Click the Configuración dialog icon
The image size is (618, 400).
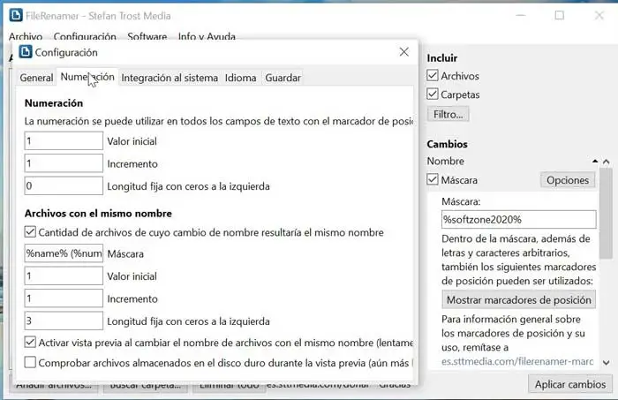pyautogui.click(x=26, y=52)
